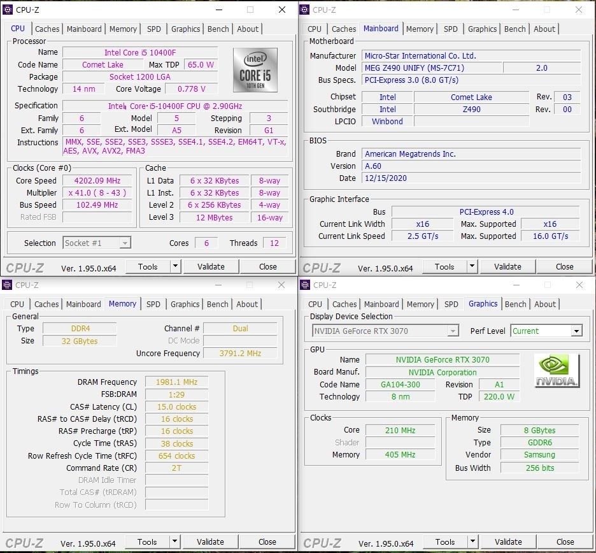Select the Graphics tab in the Mainboard window

[483, 29]
